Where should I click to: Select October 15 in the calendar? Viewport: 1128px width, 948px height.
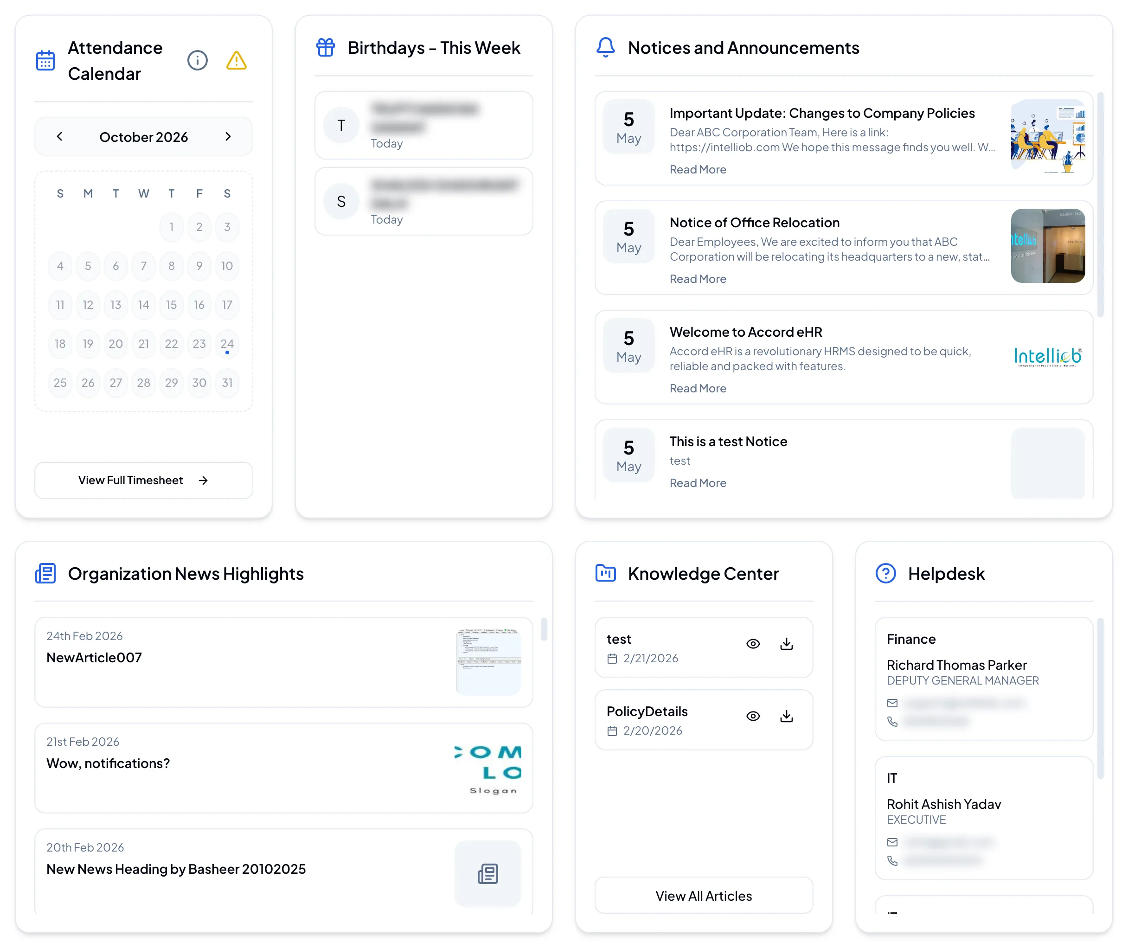[x=172, y=305]
